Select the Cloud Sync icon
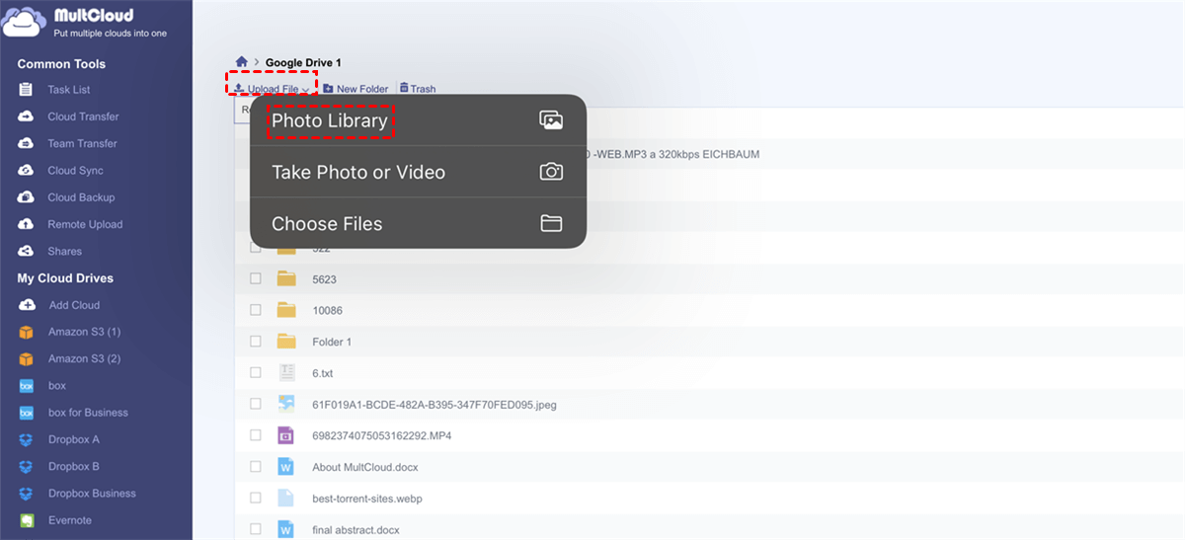The height and width of the screenshot is (540, 1185). click(x=28, y=171)
